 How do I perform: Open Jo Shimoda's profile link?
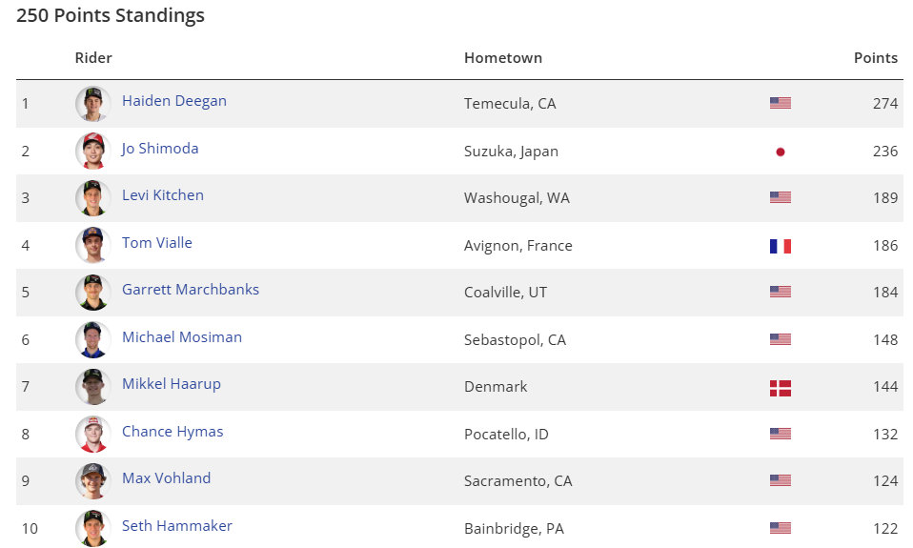click(x=160, y=149)
